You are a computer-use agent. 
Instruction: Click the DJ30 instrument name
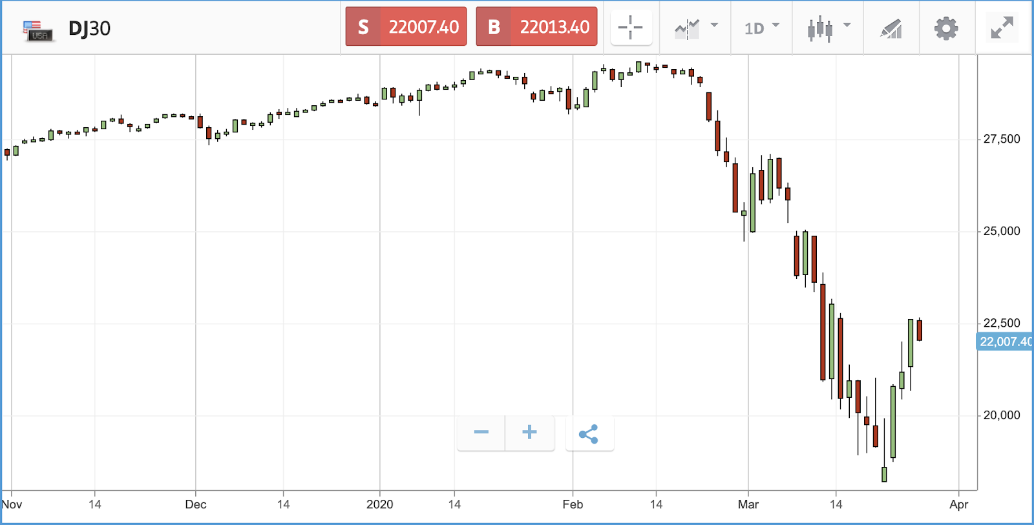(89, 28)
